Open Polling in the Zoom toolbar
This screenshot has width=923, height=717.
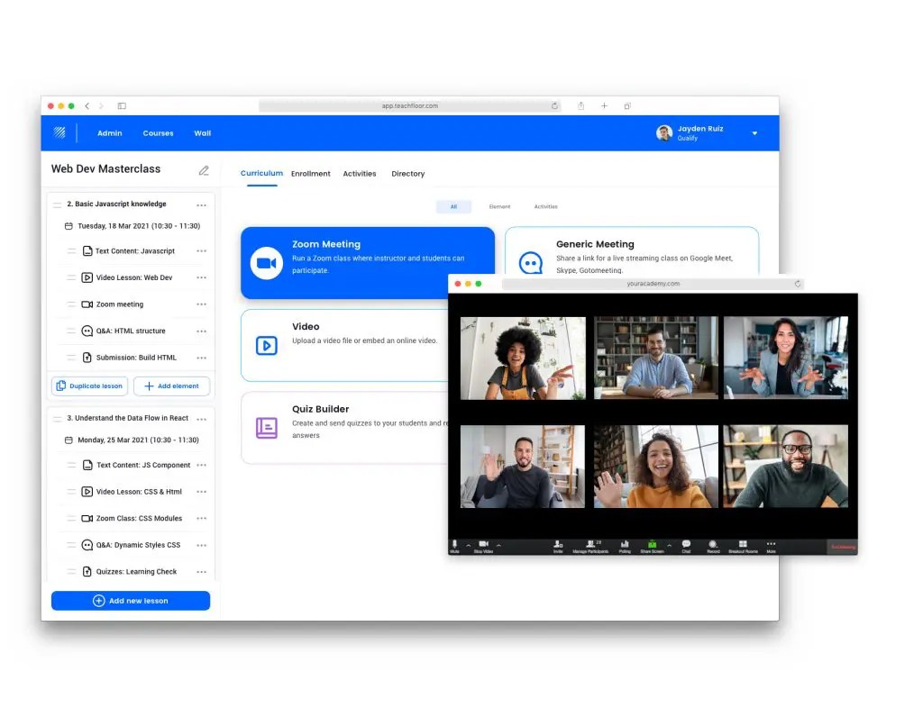pyautogui.click(x=625, y=547)
